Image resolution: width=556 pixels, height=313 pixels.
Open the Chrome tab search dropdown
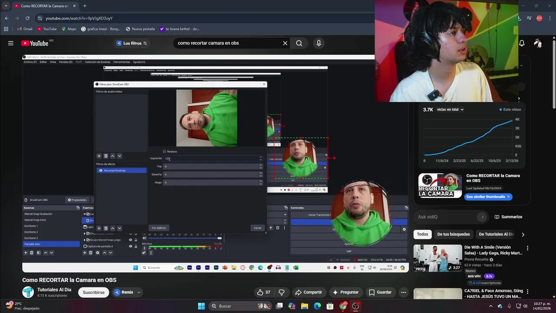point(6,6)
